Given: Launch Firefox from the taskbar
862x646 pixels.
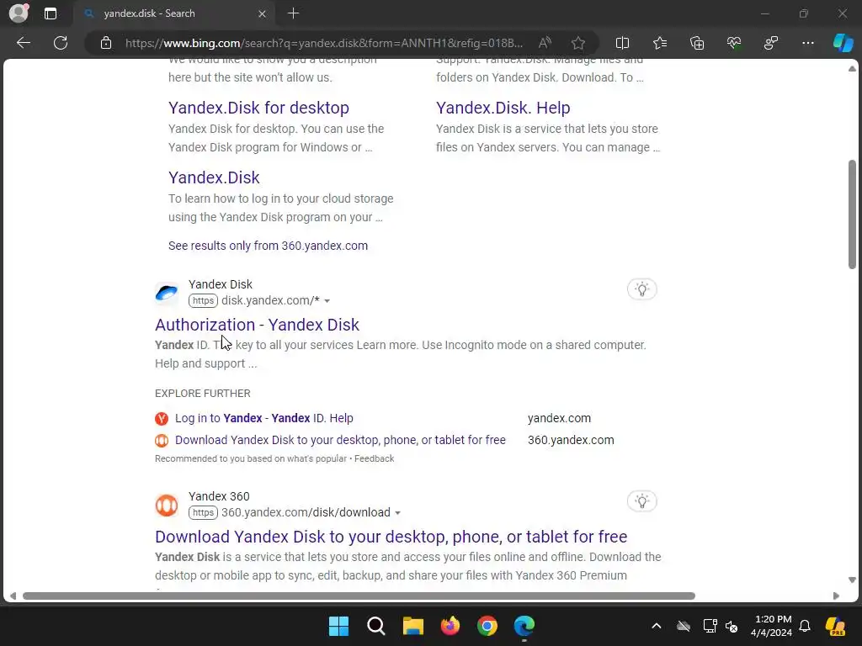Looking at the screenshot, I should [450, 626].
